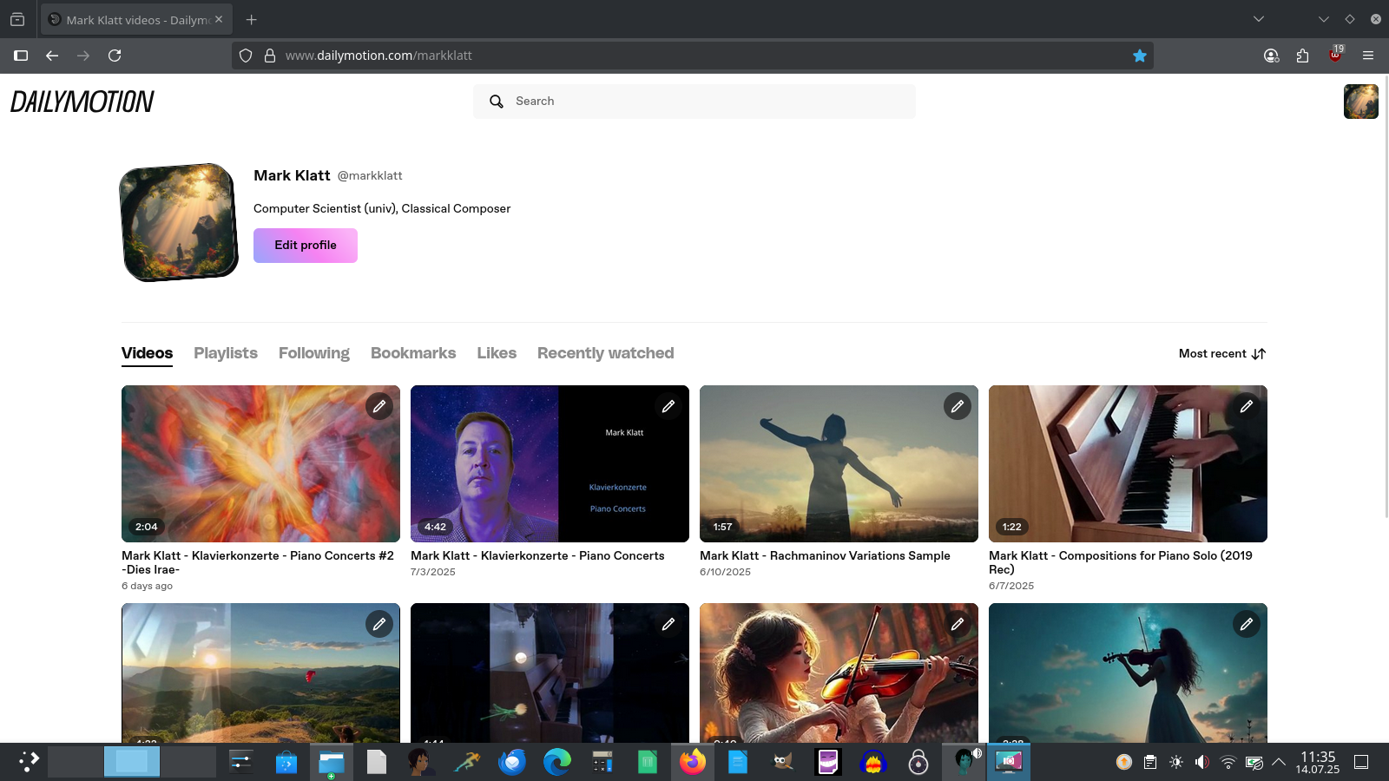This screenshot has height=781, width=1389.
Task: Click the site security padlock icon
Action: 270,56
